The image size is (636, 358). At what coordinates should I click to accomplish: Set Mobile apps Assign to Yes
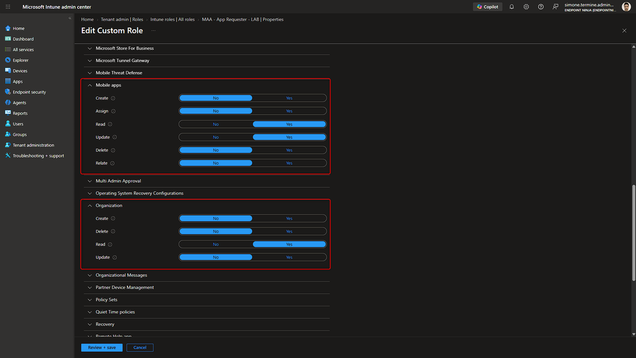click(289, 111)
